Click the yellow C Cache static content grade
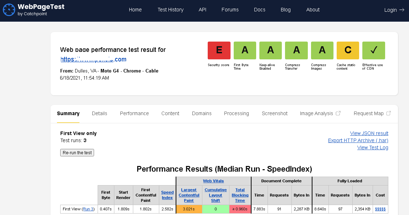Image resolution: width=409 pixels, height=215 pixels. 348,50
